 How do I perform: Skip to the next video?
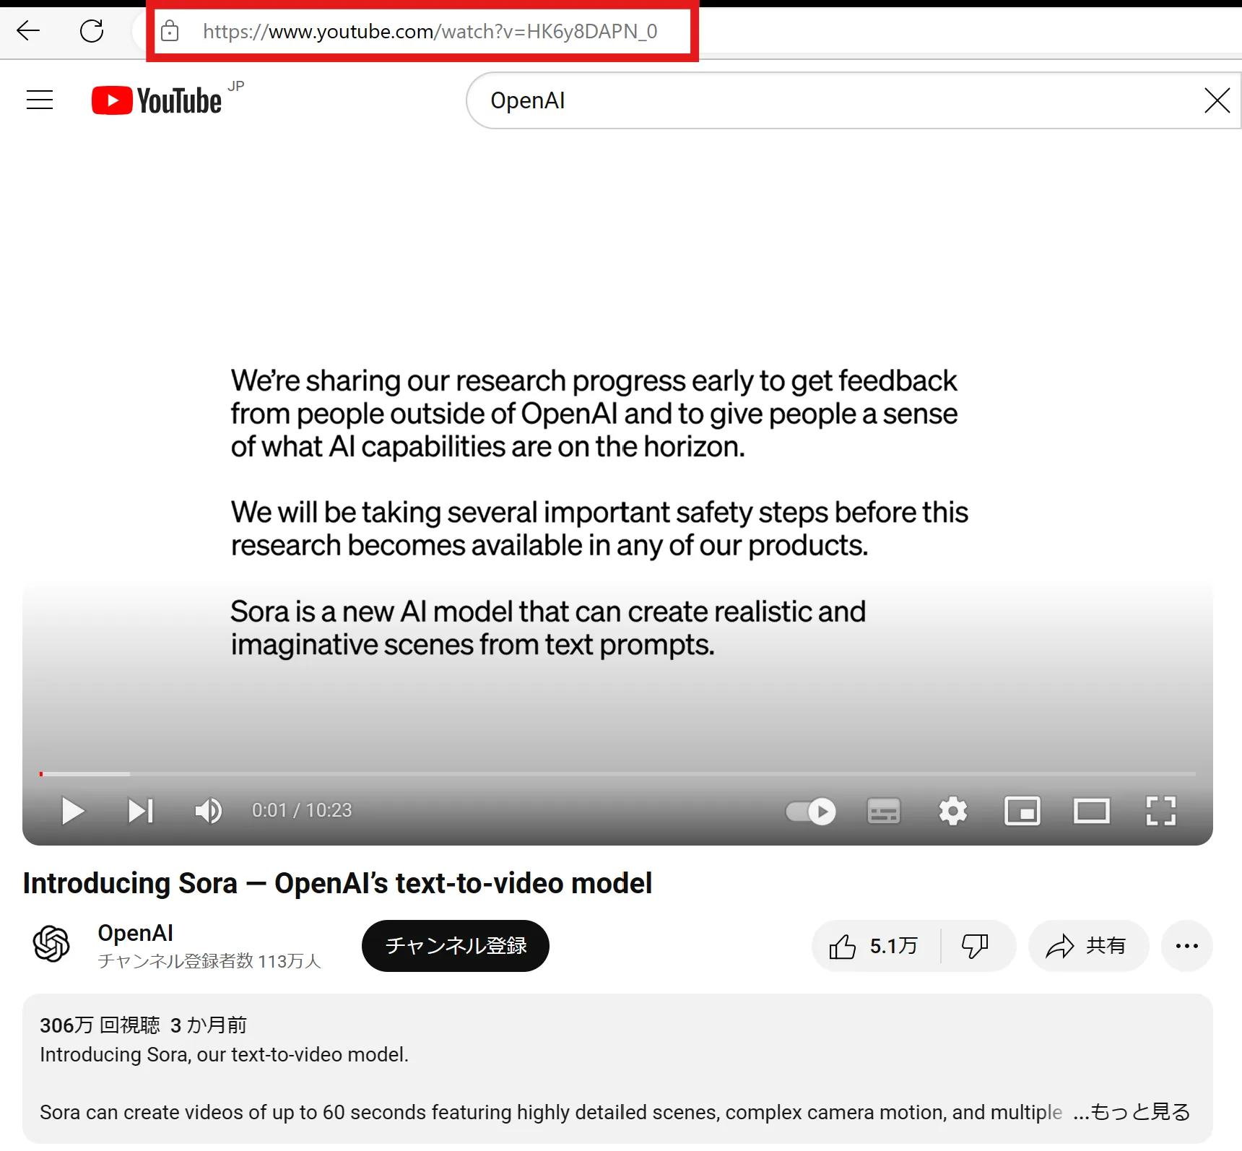pos(141,810)
